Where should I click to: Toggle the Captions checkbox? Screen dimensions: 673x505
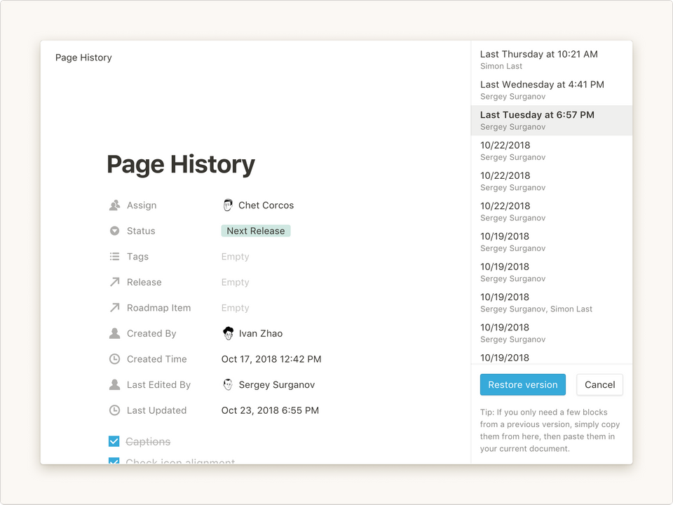[x=114, y=441]
